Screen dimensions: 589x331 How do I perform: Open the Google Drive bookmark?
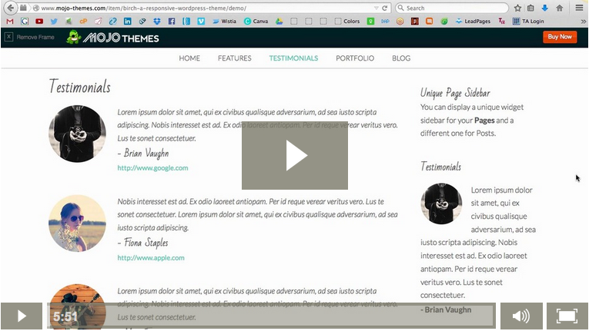click(279, 22)
